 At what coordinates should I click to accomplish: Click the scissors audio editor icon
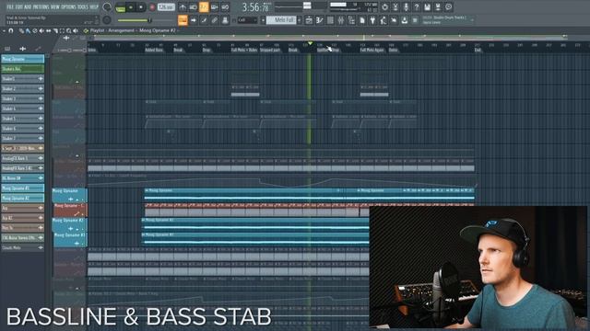(395, 7)
